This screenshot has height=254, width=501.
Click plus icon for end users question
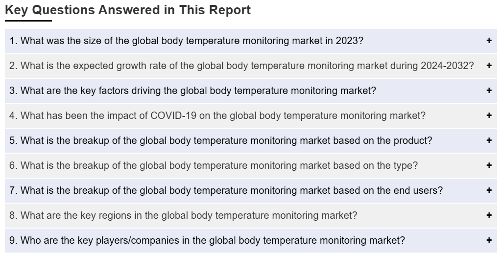point(489,190)
